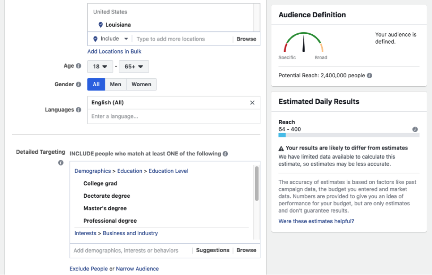Click the Enter a language input field
432x275 pixels.
pos(173,117)
